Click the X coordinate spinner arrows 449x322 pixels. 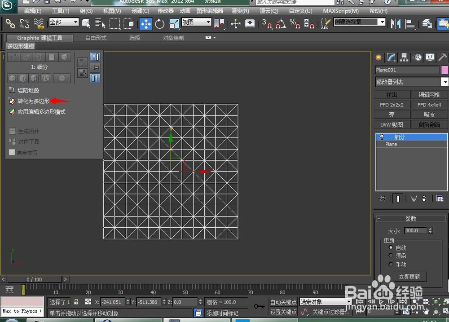click(x=128, y=302)
